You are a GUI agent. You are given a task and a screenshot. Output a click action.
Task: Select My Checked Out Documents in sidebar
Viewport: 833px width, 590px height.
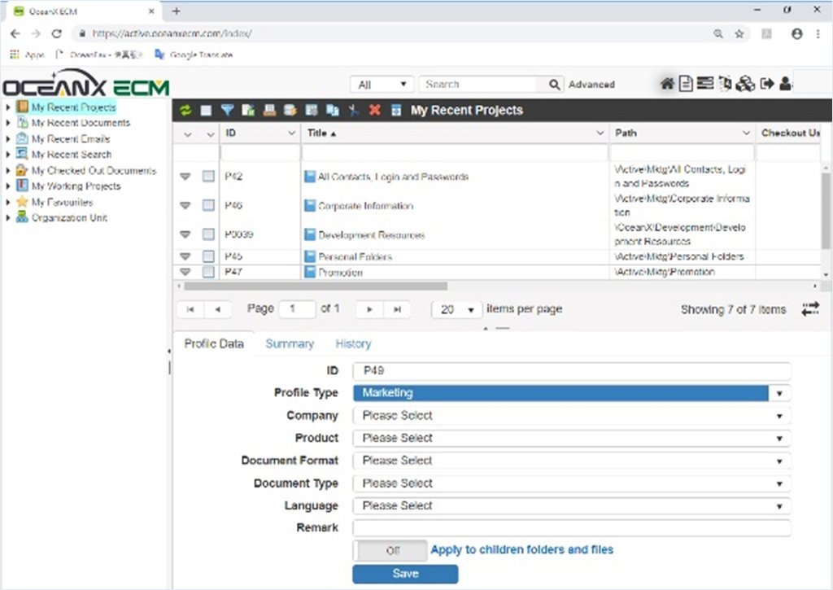(x=94, y=171)
